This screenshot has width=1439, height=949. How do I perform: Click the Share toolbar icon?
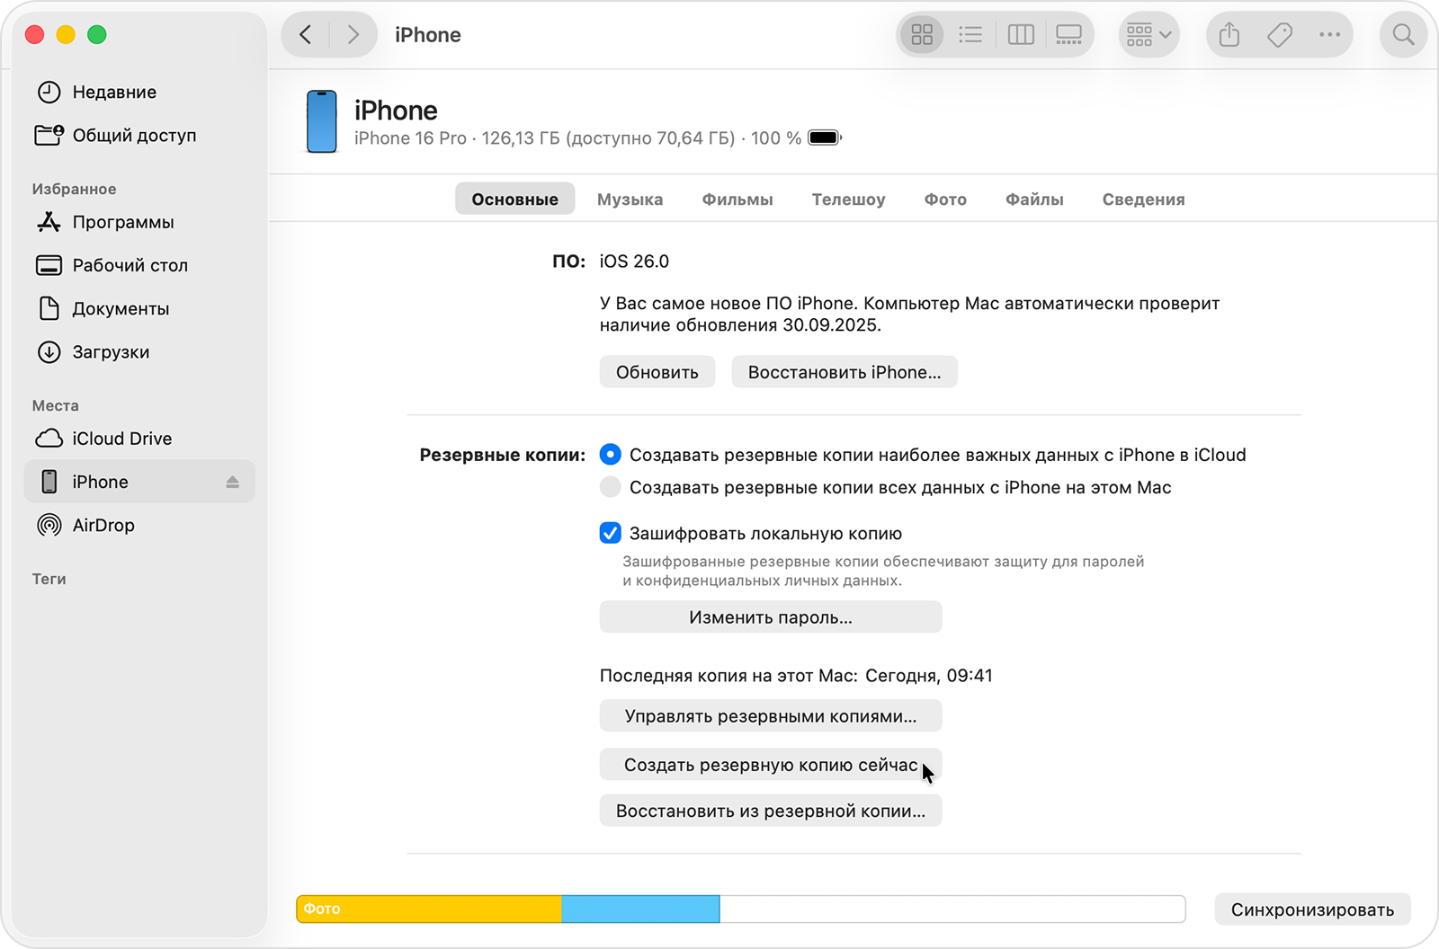pyautogui.click(x=1229, y=35)
